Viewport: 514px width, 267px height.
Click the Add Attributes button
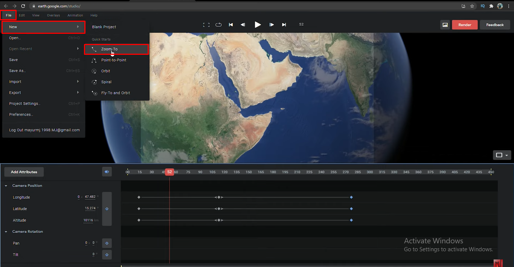[x=24, y=172]
